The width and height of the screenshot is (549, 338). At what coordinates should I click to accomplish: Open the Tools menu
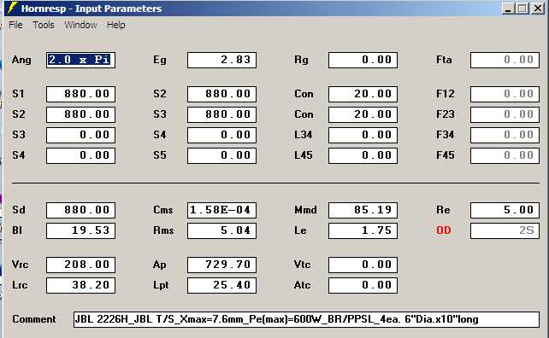pyautogui.click(x=44, y=25)
